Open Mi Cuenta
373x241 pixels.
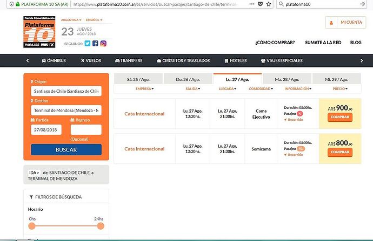(x=351, y=22)
